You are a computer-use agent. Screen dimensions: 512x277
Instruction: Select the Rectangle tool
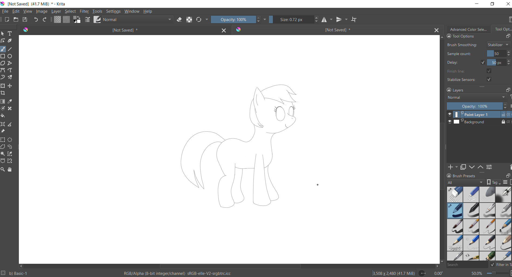[3, 56]
